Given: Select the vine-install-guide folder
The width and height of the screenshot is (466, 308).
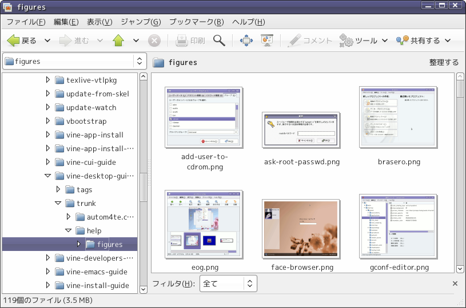Looking at the screenshot, I should tap(97, 285).
